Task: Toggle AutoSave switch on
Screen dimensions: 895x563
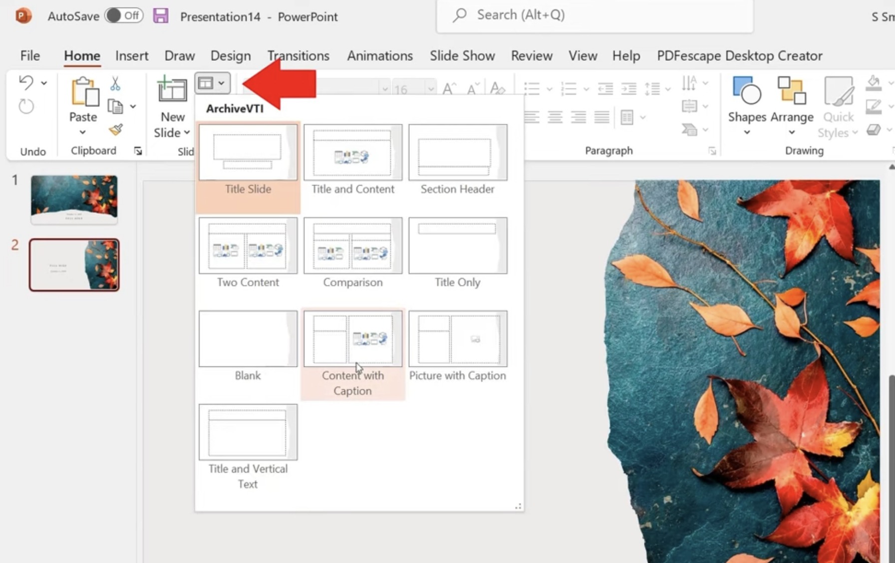Action: (124, 15)
